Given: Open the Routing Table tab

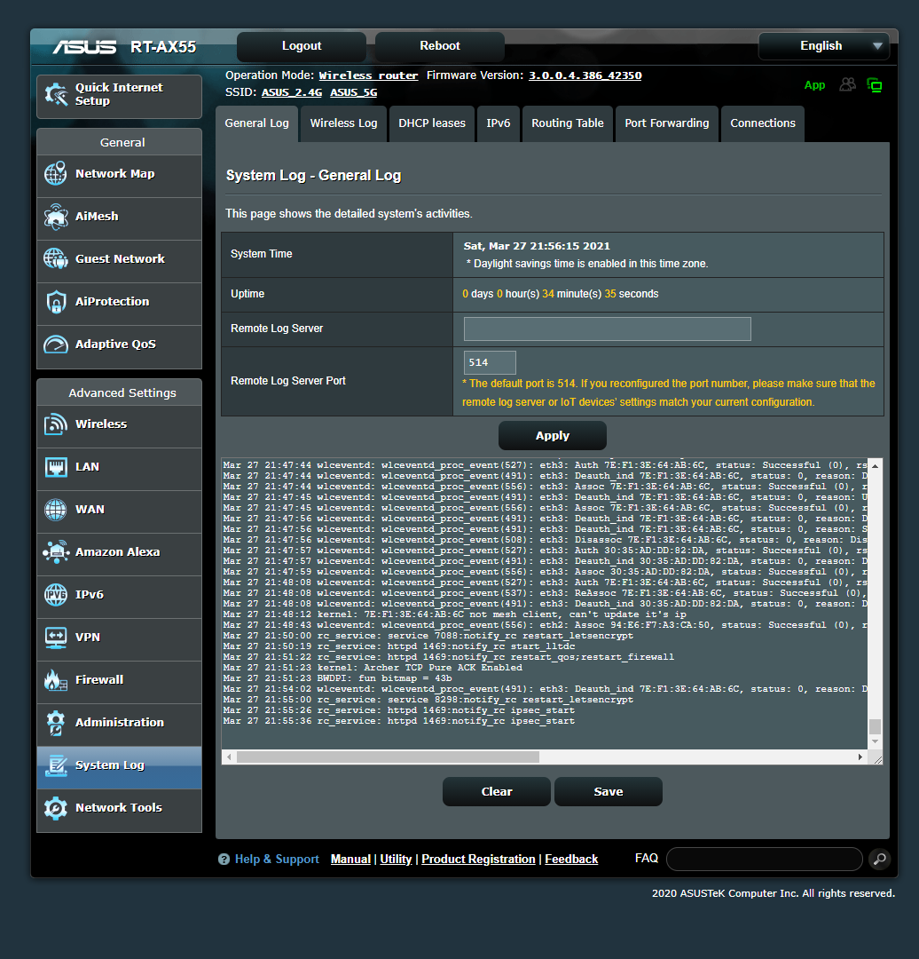Looking at the screenshot, I should 568,123.
